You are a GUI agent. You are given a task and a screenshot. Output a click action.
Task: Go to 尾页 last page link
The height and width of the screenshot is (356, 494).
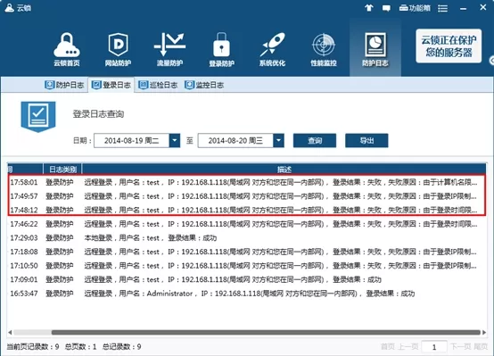pyautogui.click(x=480, y=347)
